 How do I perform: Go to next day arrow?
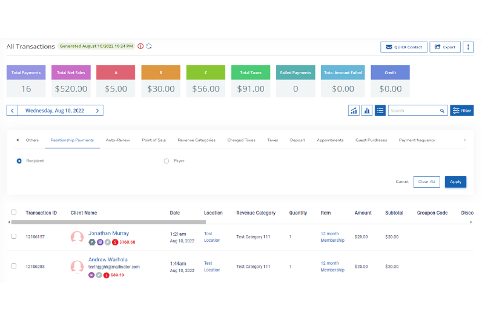(x=97, y=111)
